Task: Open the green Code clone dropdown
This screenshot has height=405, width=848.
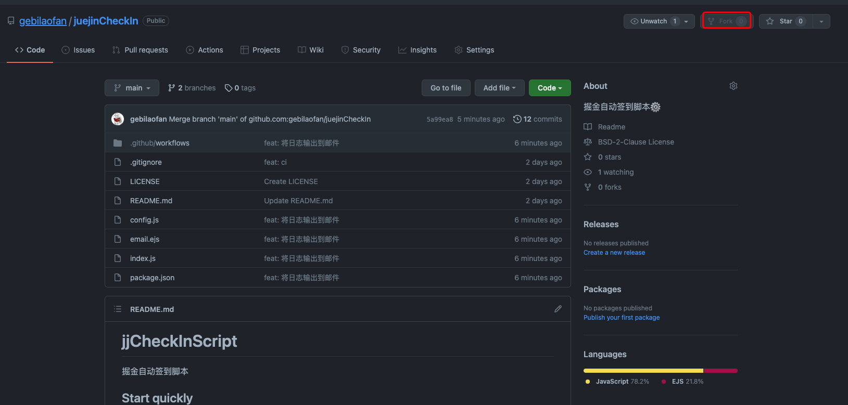Action: [x=550, y=88]
